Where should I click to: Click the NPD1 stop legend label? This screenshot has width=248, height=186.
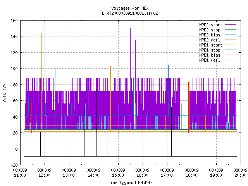click(x=210, y=50)
